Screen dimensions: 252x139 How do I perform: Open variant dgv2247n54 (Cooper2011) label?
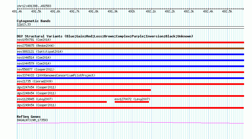pos(37,87)
